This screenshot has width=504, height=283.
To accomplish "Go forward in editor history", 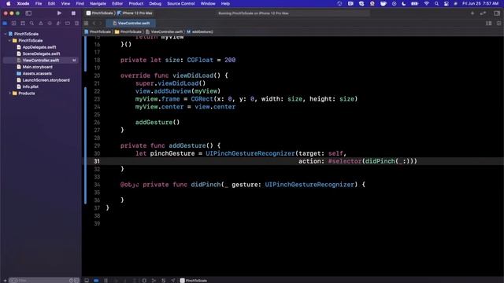I will click(101, 23).
